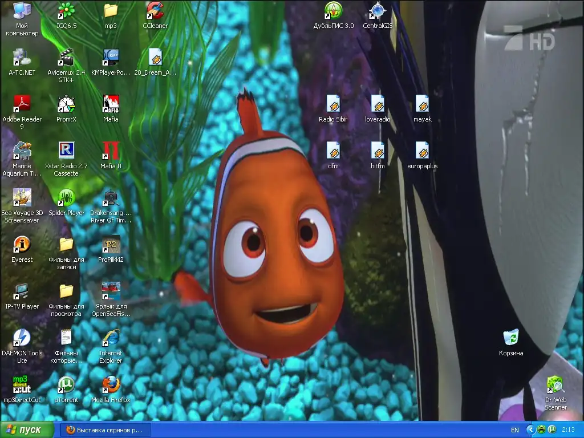This screenshot has width=584, height=438.
Task: Select the DAEMON Tools Lite shortcut
Action: pos(22,338)
